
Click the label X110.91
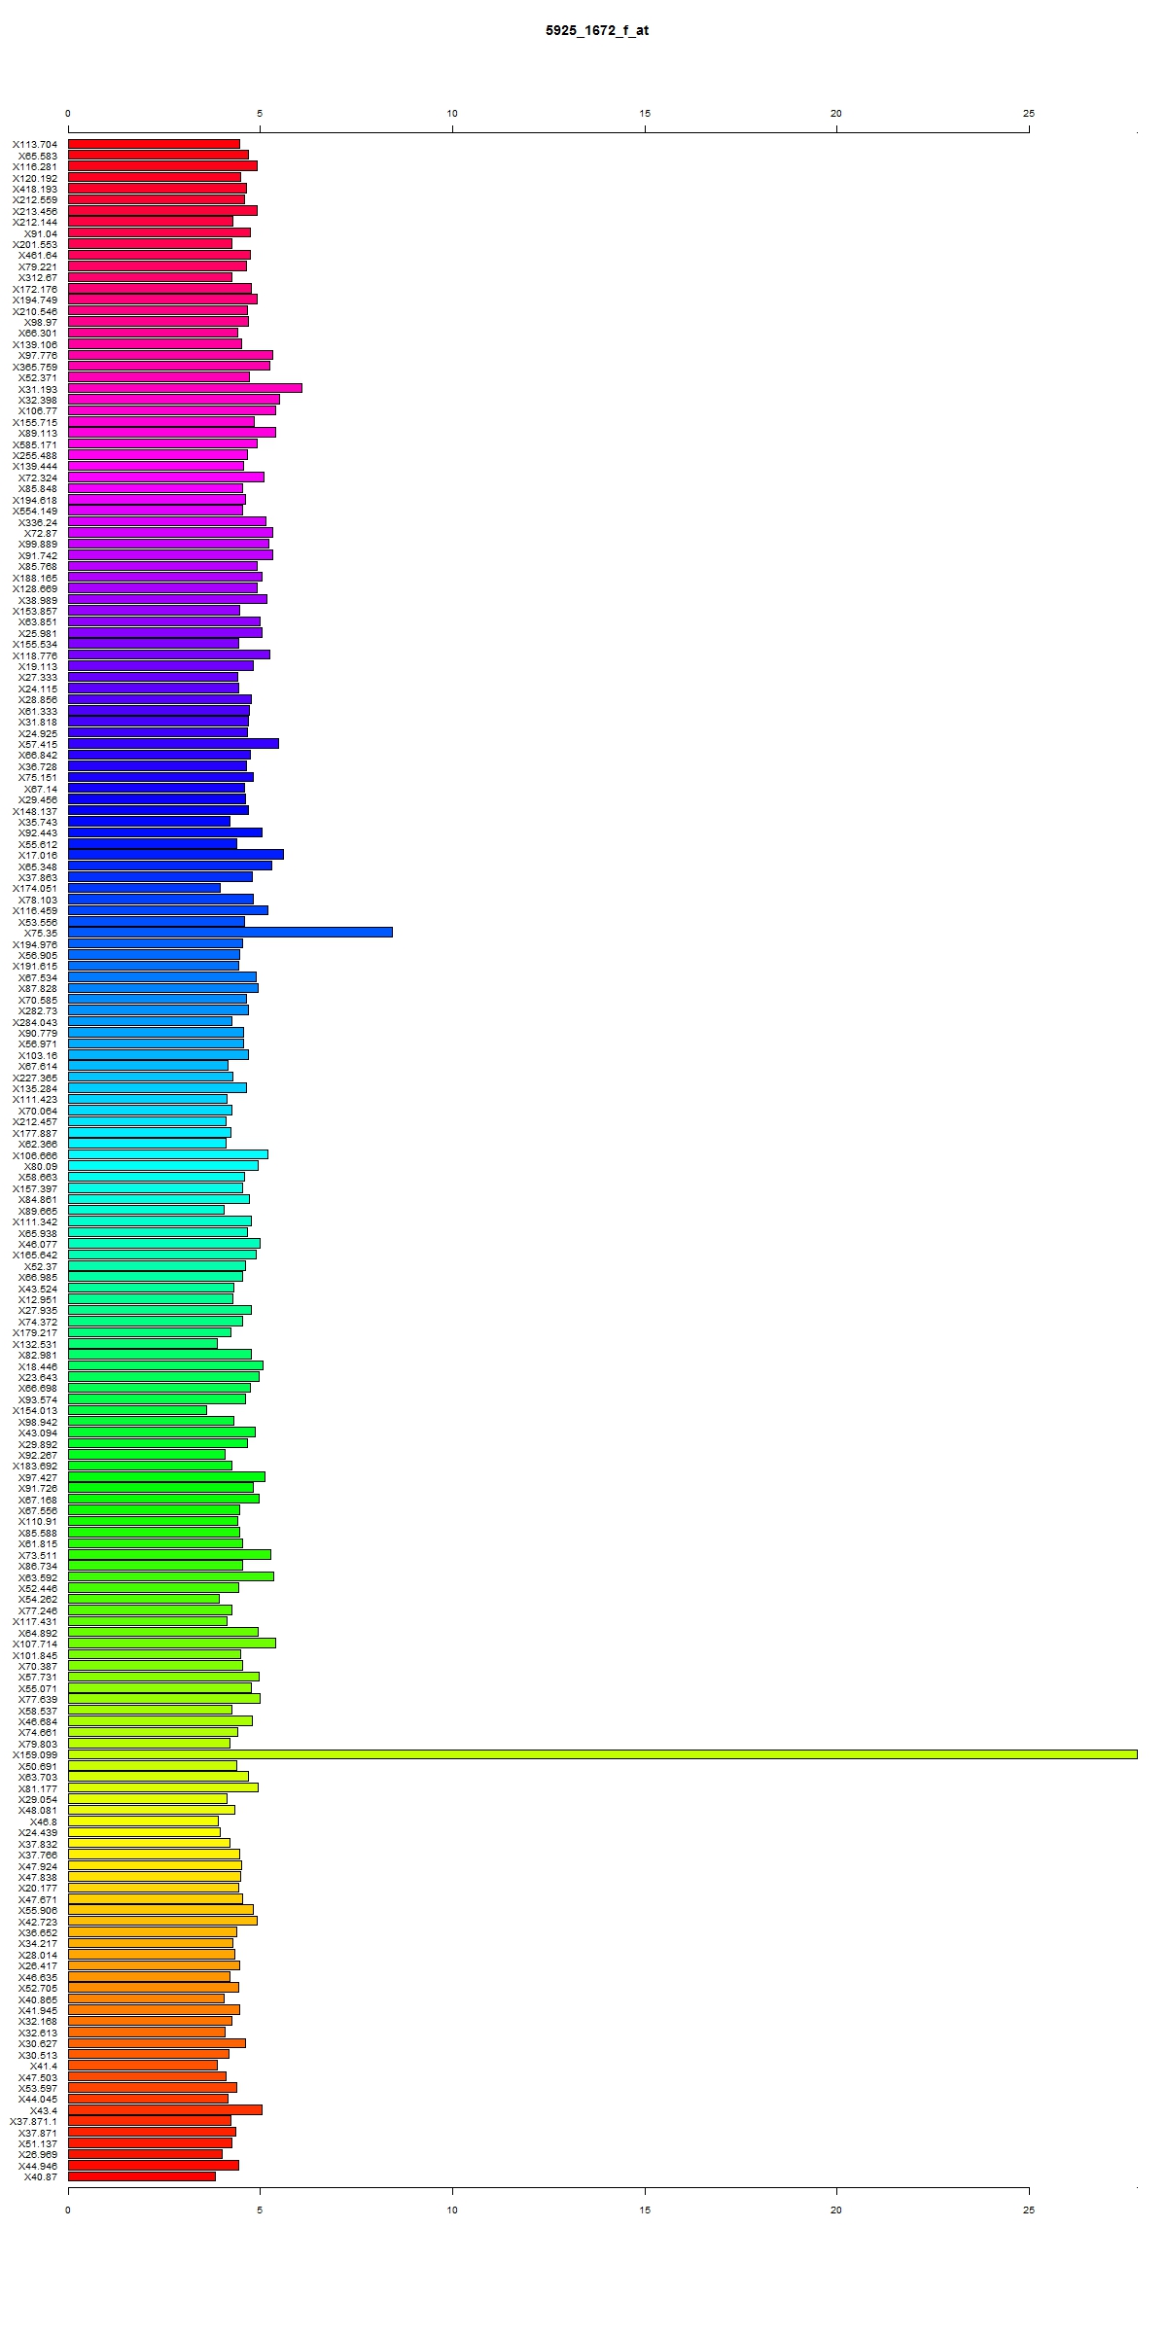38,1521
